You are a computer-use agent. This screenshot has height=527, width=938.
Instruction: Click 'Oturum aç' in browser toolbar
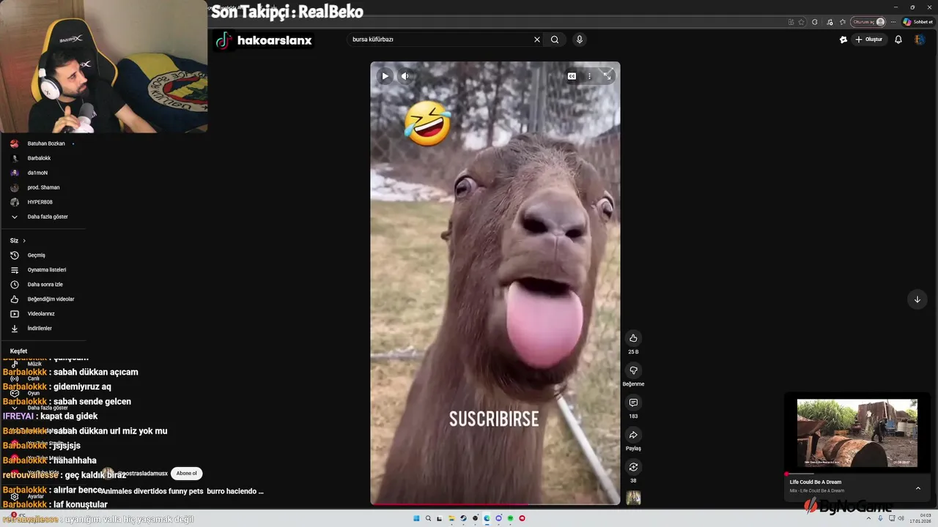pos(869,22)
